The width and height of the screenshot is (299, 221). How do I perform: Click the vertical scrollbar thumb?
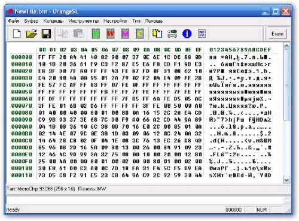286,85
